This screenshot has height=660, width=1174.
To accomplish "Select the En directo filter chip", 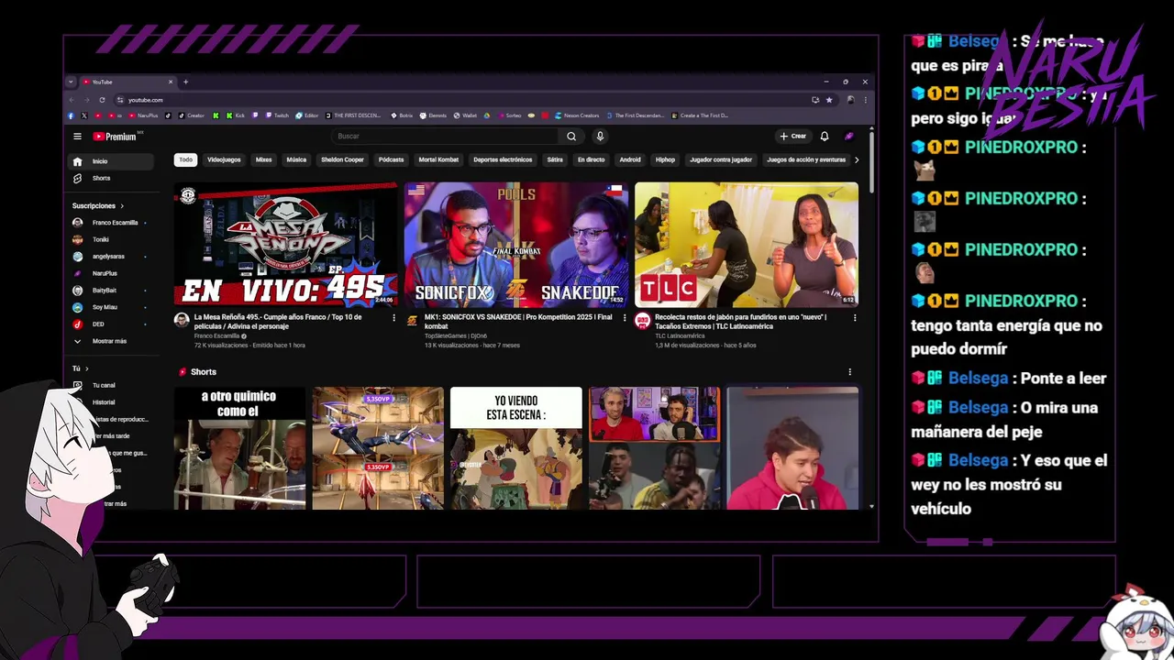I will tap(591, 159).
